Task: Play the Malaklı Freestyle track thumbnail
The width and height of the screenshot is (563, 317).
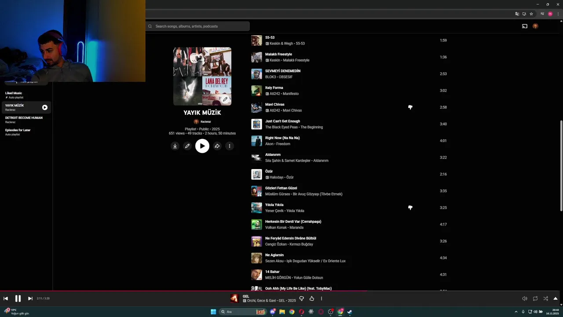Action: 256,57
